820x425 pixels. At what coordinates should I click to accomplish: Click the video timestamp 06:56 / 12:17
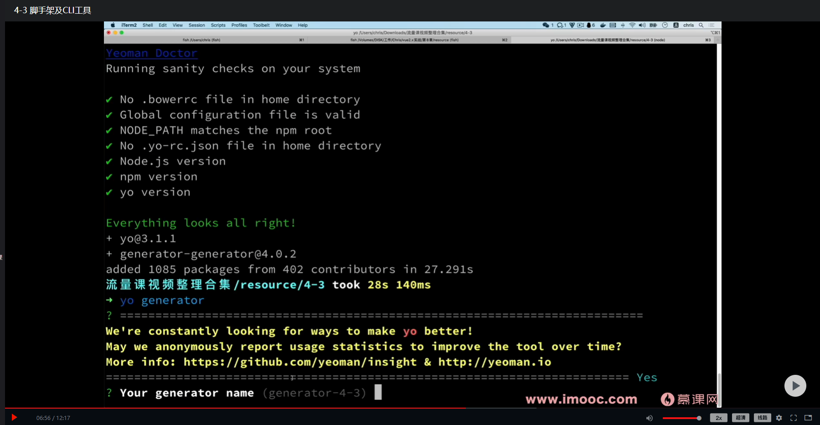[x=53, y=418]
